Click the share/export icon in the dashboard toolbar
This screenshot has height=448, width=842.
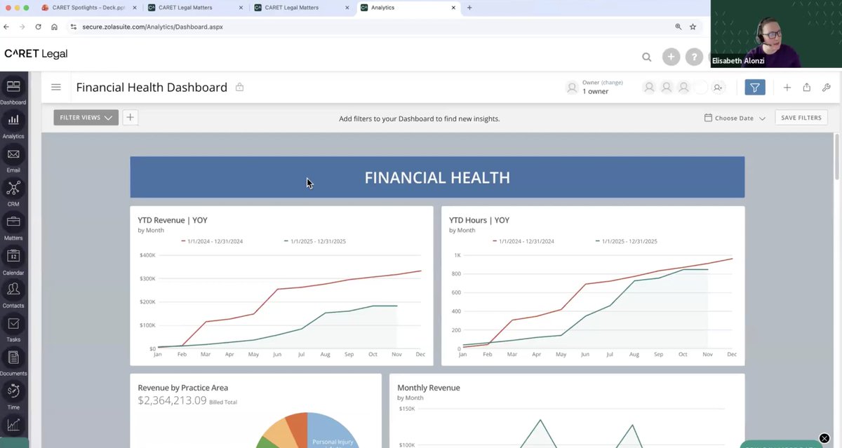point(807,88)
